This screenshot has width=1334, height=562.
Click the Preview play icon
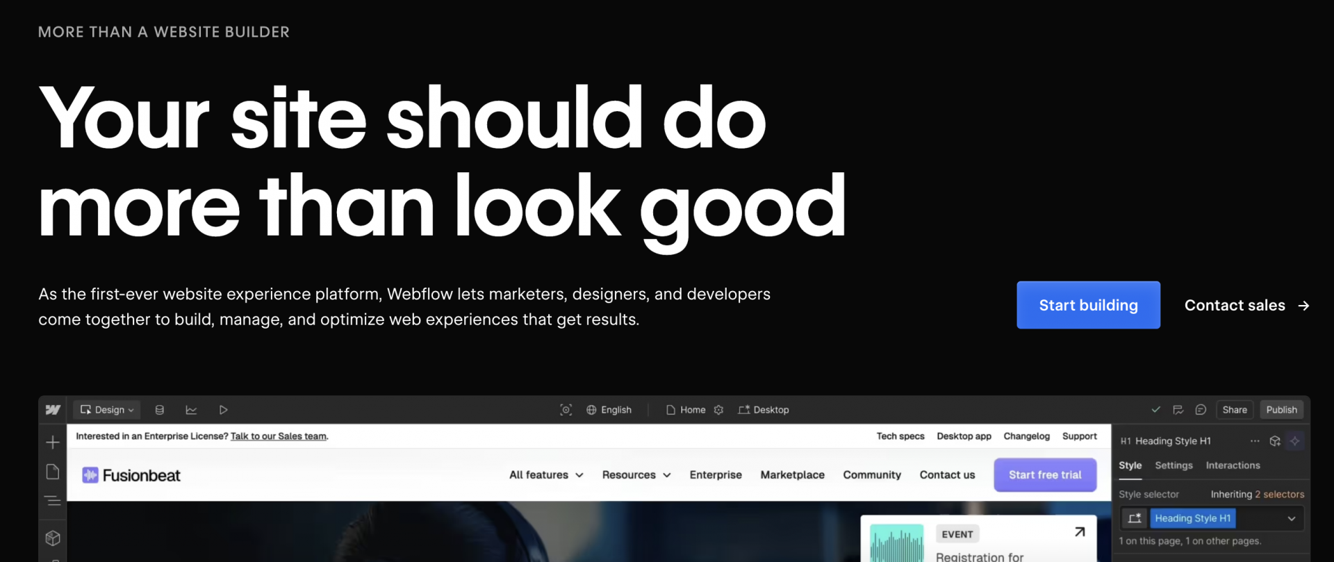(223, 410)
